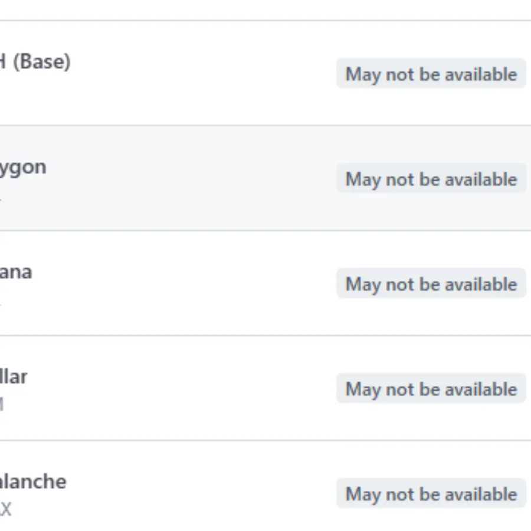Click the Base row's "May not be available" badge
The width and height of the screenshot is (531, 531).
(431, 74)
